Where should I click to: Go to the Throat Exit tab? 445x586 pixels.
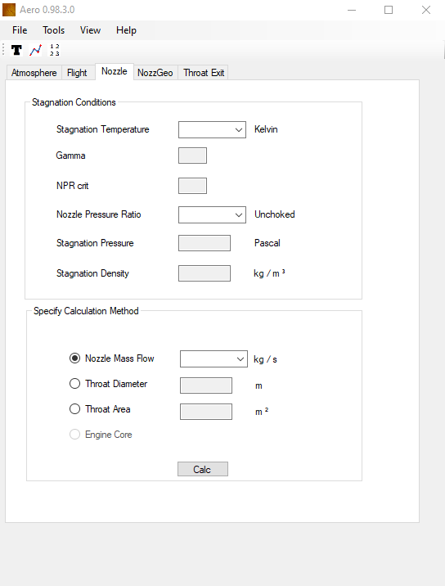(204, 73)
